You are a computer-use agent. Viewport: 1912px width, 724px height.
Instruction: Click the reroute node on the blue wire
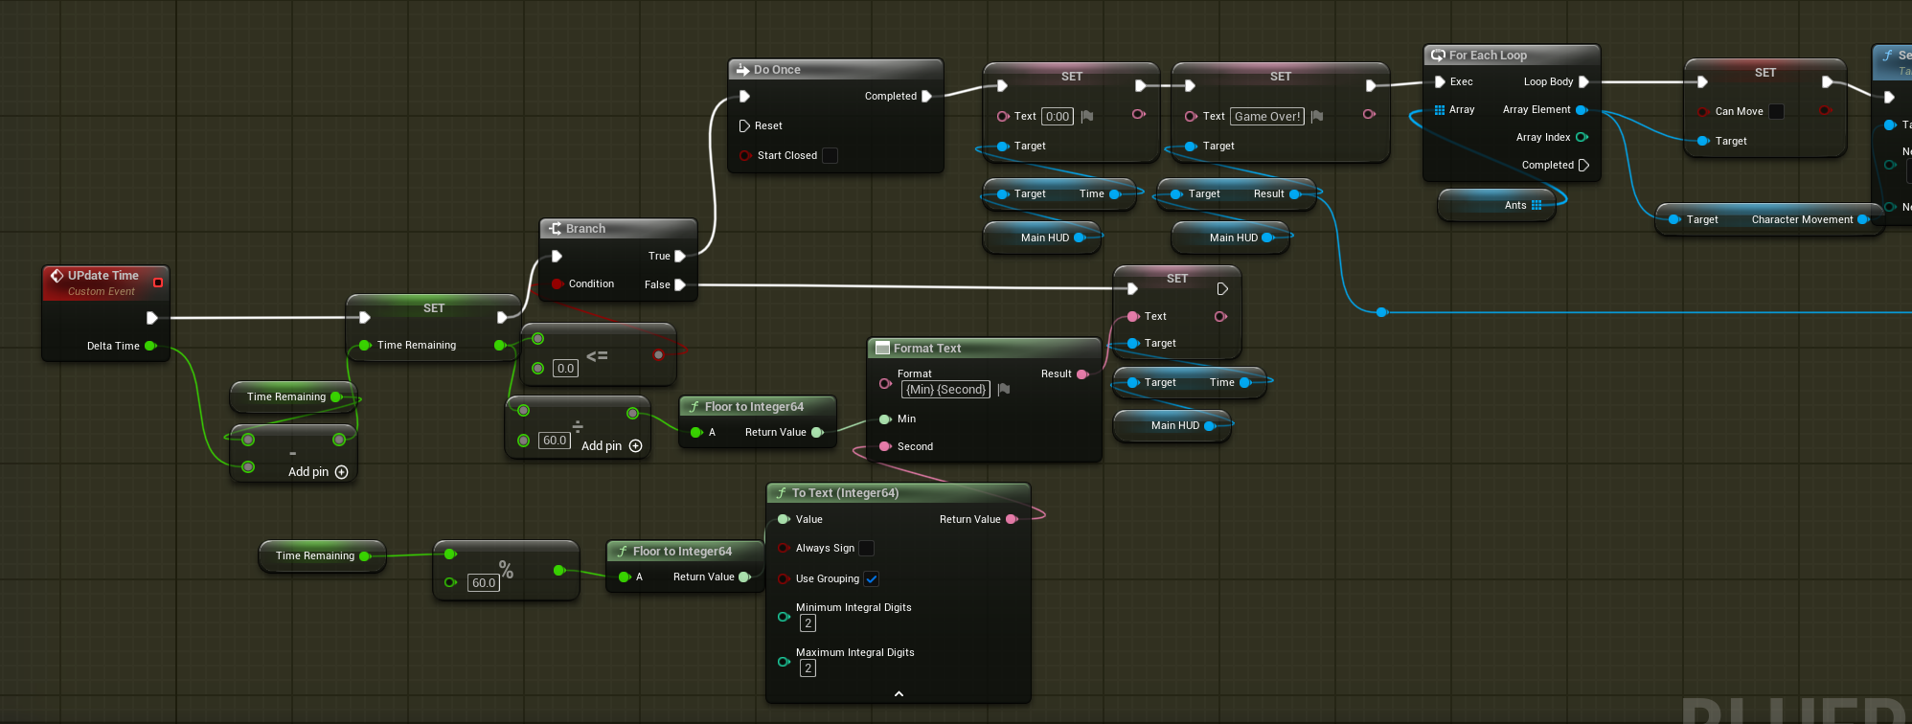click(1381, 312)
